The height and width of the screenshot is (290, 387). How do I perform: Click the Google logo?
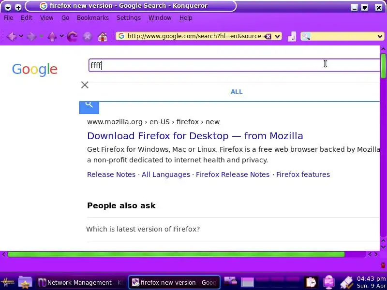tap(35, 69)
